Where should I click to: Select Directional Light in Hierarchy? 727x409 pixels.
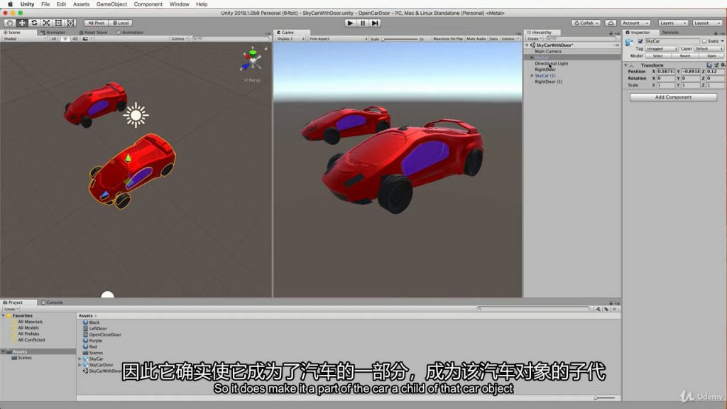[x=551, y=63]
